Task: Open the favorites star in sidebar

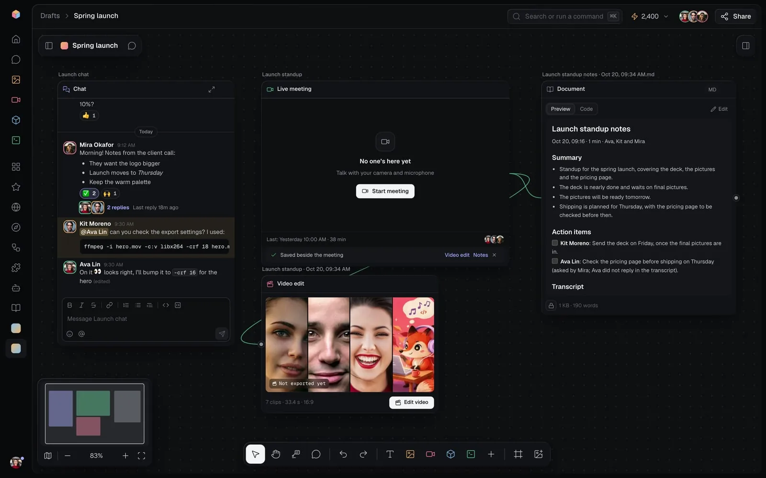Action: (x=16, y=187)
